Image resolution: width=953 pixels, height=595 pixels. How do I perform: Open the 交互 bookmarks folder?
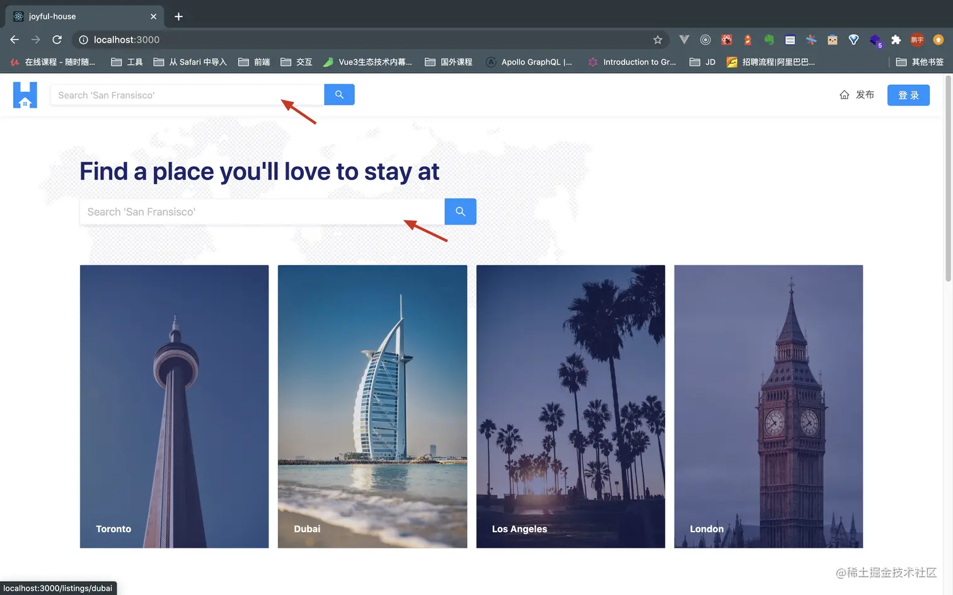pos(296,62)
